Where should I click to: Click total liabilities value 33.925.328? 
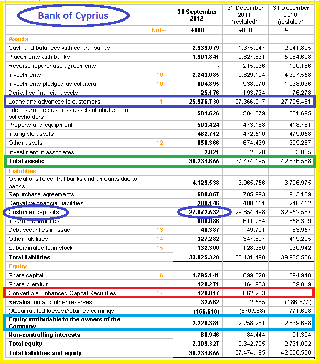pyautogui.click(x=204, y=257)
